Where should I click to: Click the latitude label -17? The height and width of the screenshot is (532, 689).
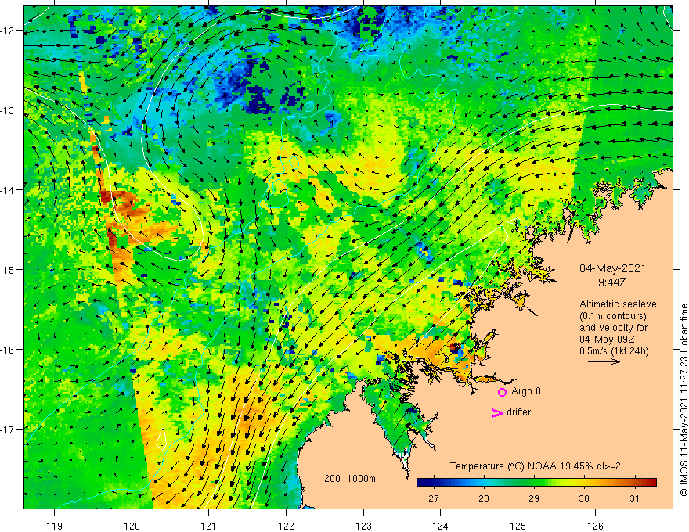click(x=8, y=429)
